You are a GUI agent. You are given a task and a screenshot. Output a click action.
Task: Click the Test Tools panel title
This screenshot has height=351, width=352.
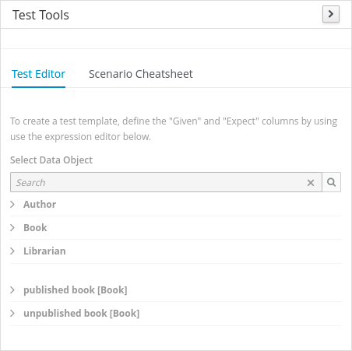click(x=40, y=15)
